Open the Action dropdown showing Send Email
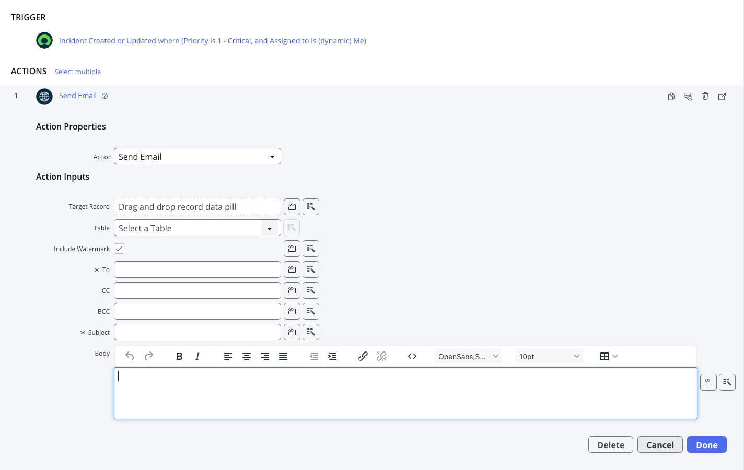 tap(197, 157)
